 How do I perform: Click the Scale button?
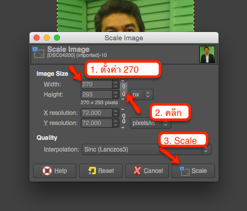pos(193,171)
